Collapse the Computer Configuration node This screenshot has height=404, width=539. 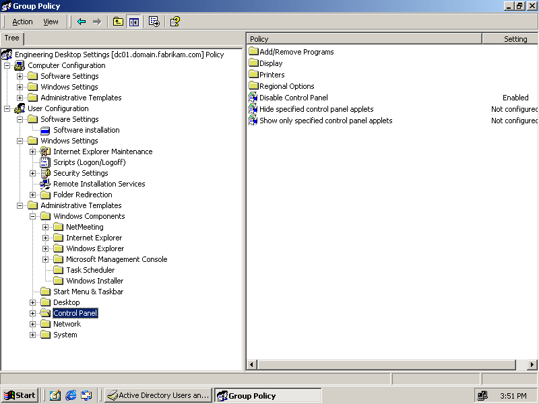[7, 65]
